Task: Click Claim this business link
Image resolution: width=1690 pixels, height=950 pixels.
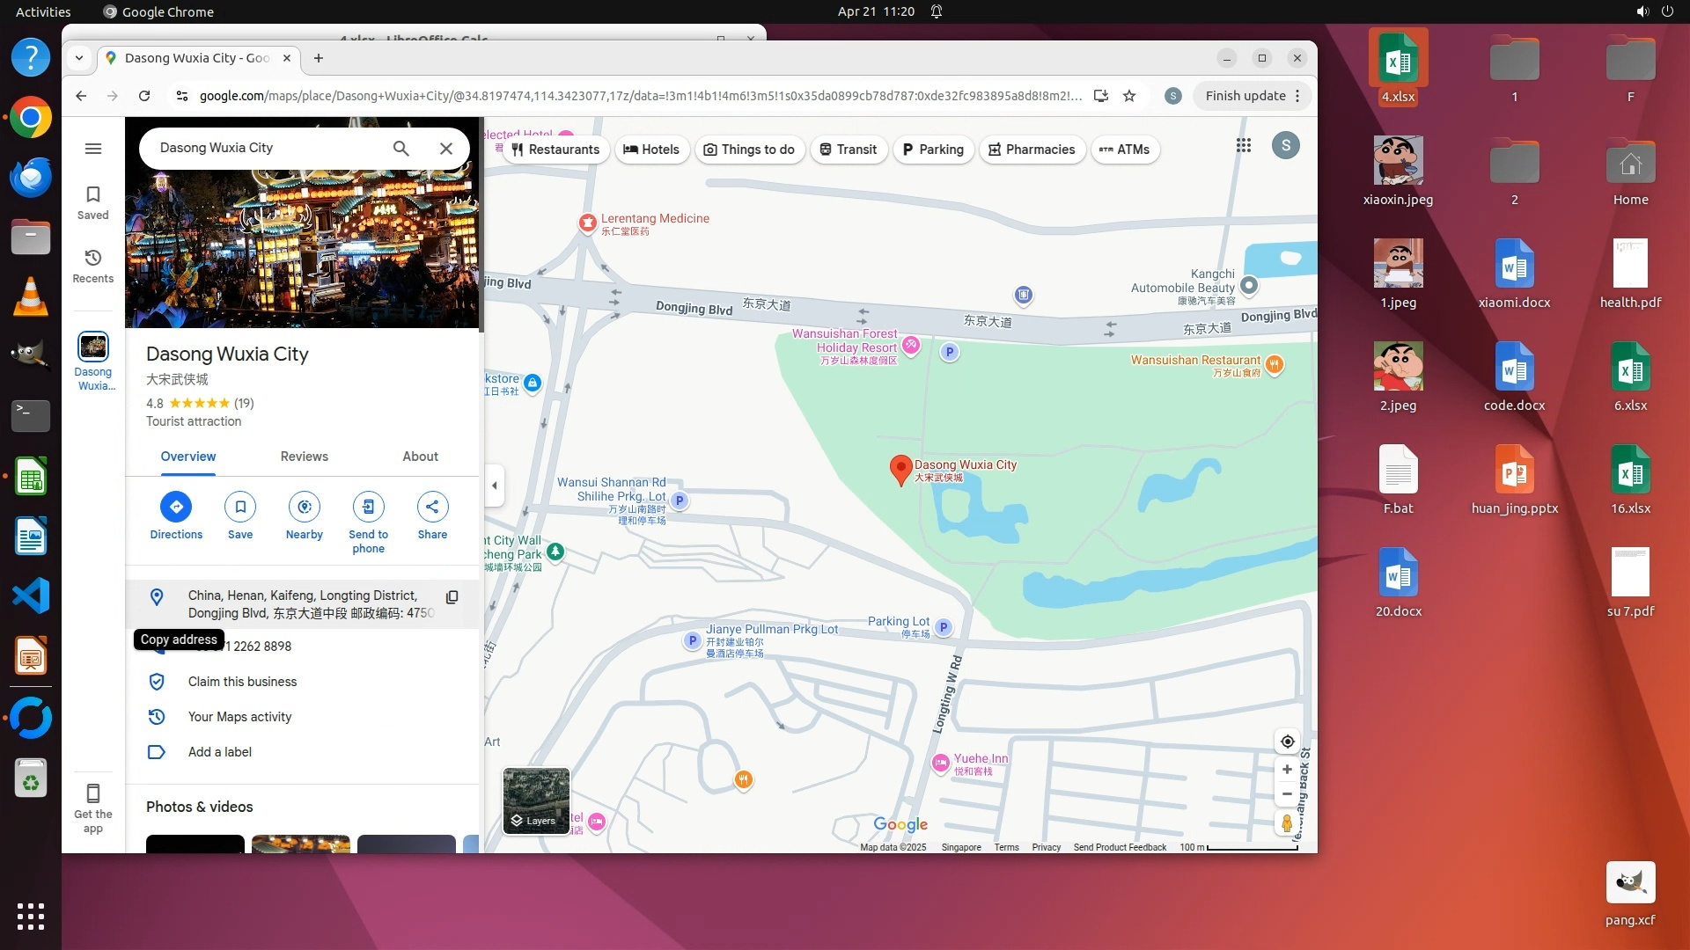Action: [242, 682]
